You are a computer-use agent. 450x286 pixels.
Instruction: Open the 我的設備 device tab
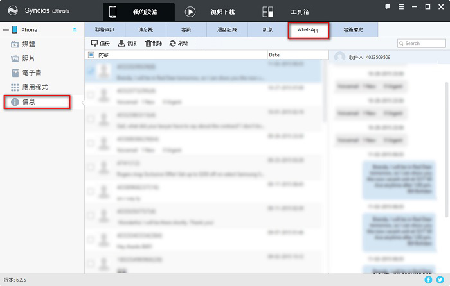[139, 12]
